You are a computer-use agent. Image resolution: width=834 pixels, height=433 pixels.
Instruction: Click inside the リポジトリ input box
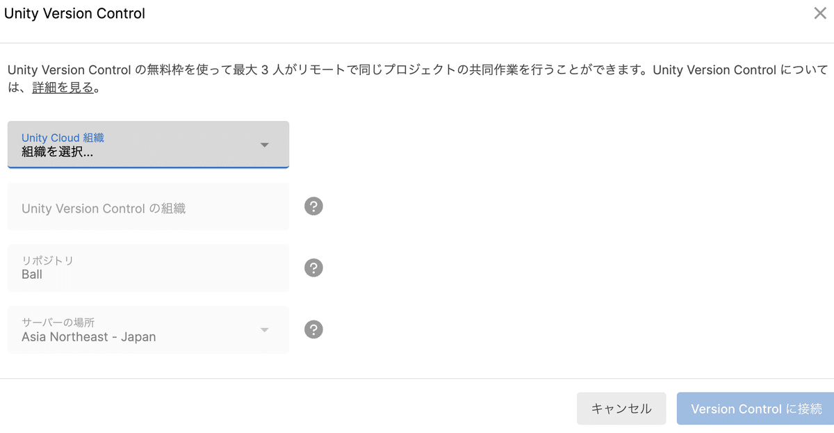(x=148, y=268)
